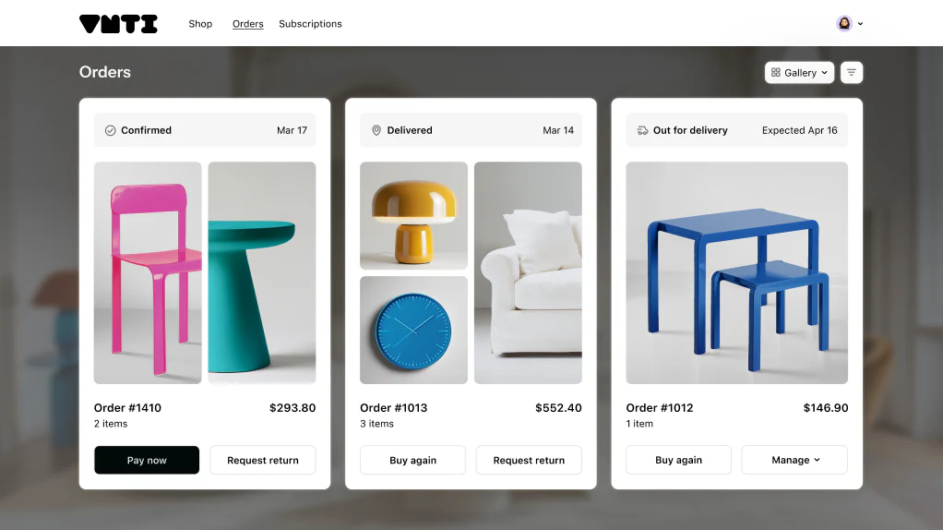
Task: Buy again Order #1012
Action: pos(678,460)
